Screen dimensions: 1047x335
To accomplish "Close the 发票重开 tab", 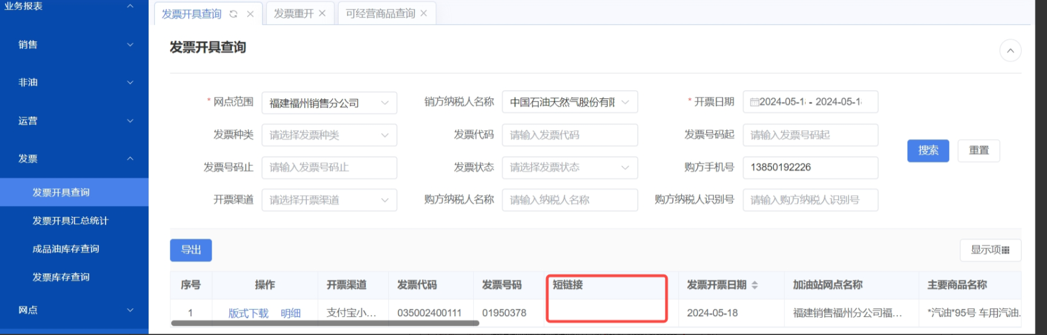I will click(322, 13).
